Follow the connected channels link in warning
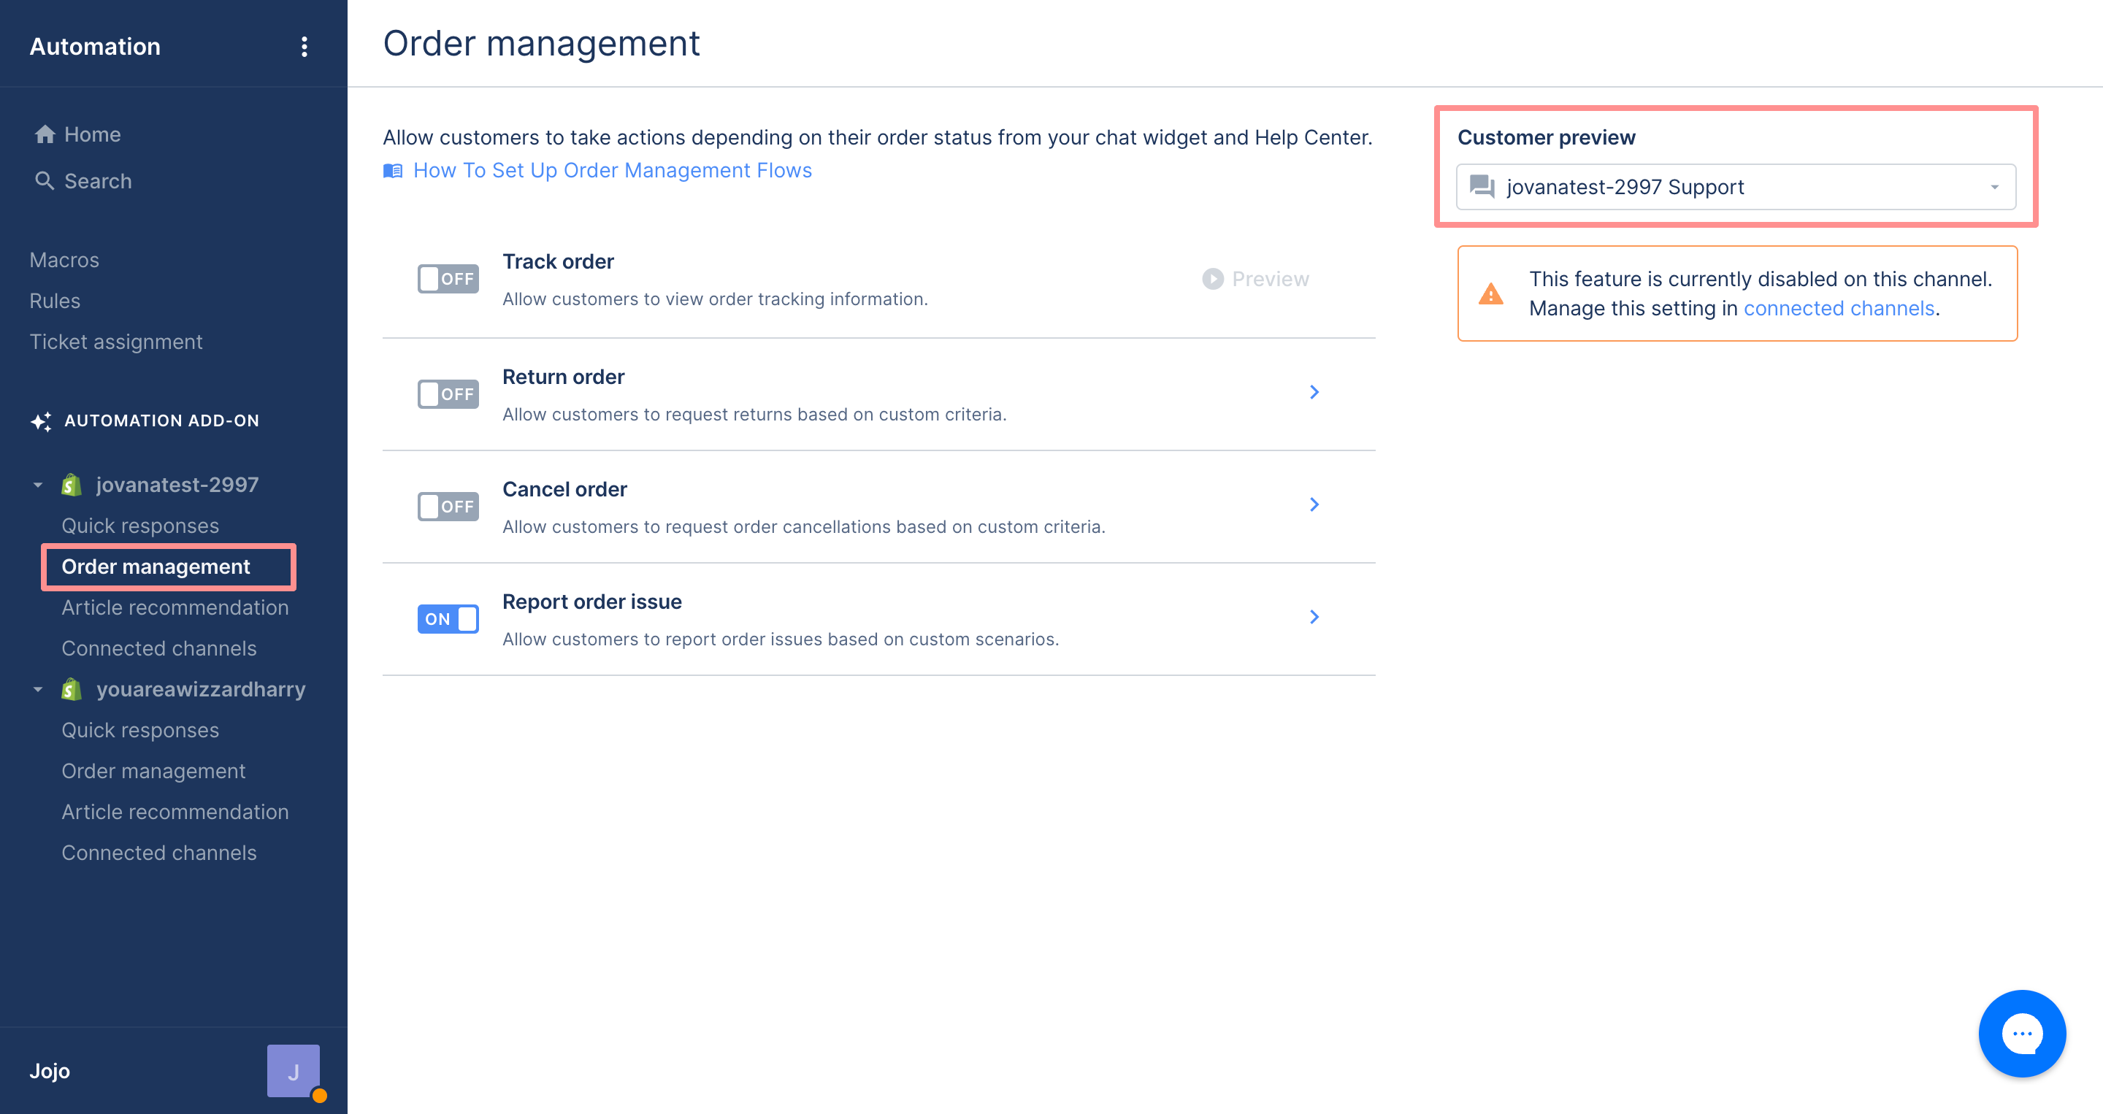 [1839, 309]
